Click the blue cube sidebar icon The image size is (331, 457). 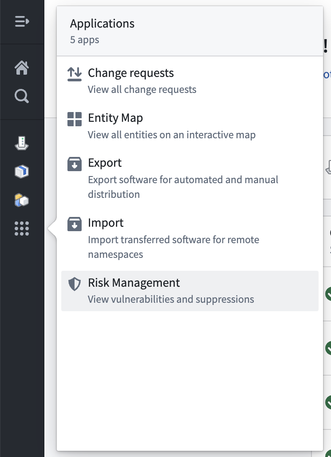22,172
